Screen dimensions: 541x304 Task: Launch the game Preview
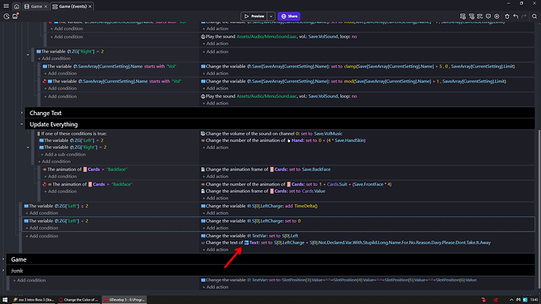coord(254,16)
